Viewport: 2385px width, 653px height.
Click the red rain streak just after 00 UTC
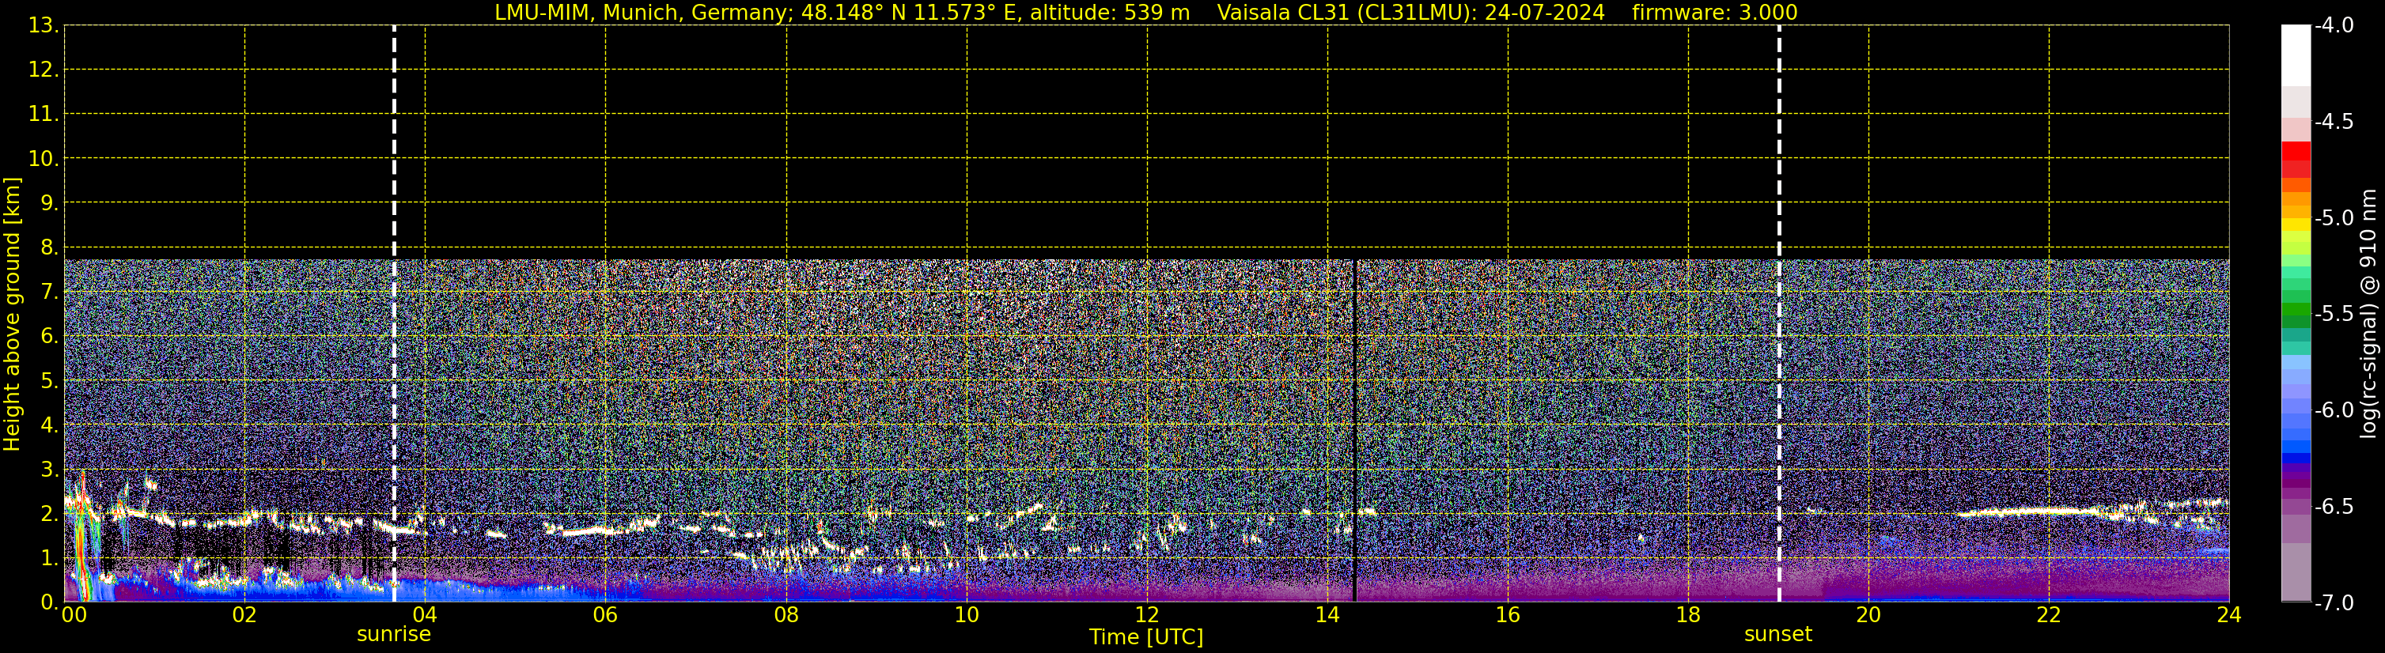pos(82,537)
